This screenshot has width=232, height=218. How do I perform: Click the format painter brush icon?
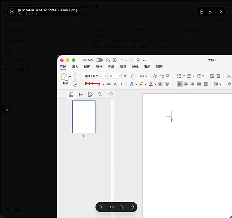(75, 85)
